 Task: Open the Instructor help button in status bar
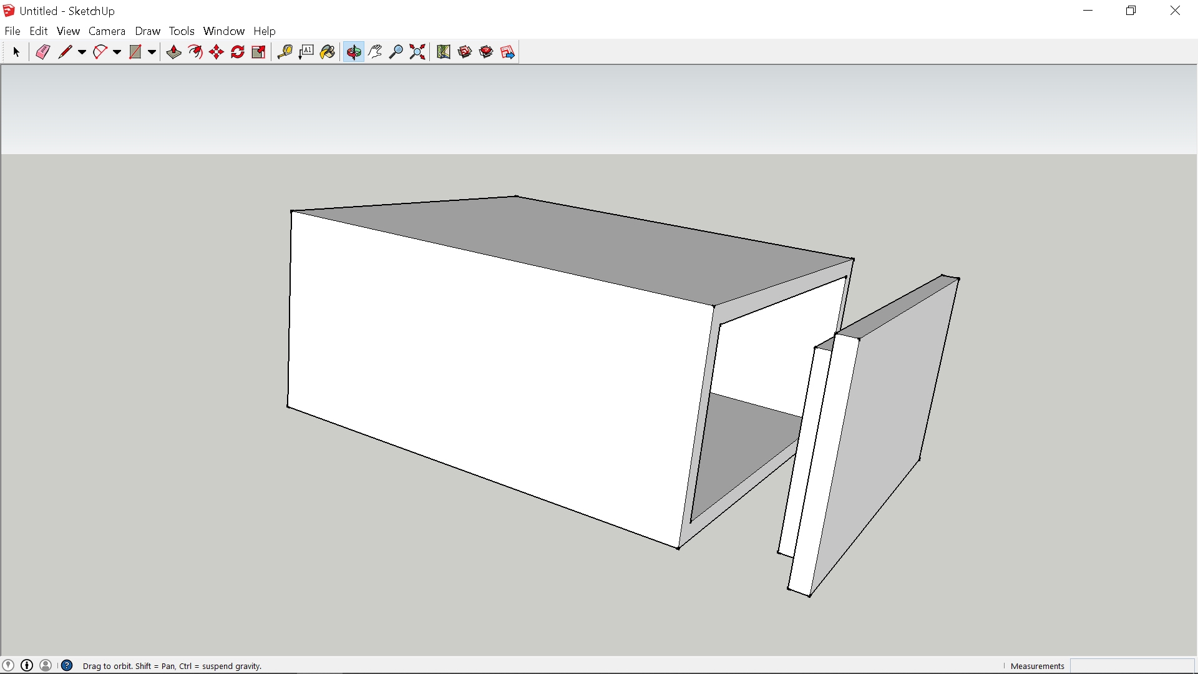pos(67,666)
